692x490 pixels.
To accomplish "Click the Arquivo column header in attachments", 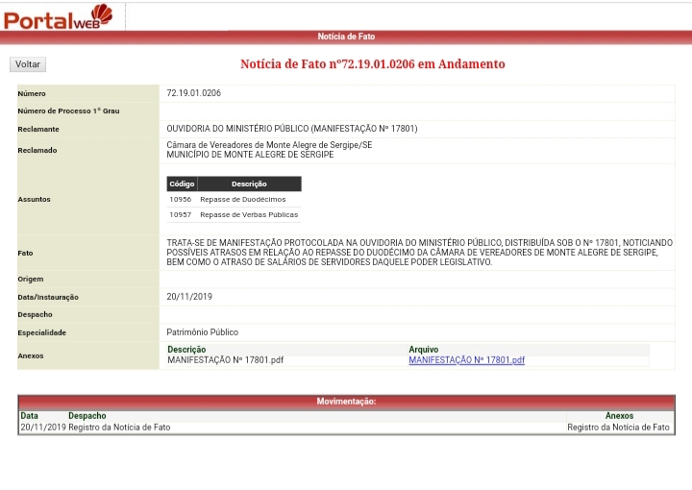I will (423, 350).
